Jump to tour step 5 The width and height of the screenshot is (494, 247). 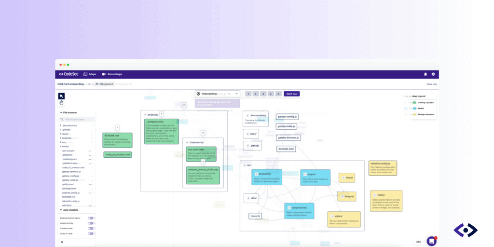(x=278, y=94)
